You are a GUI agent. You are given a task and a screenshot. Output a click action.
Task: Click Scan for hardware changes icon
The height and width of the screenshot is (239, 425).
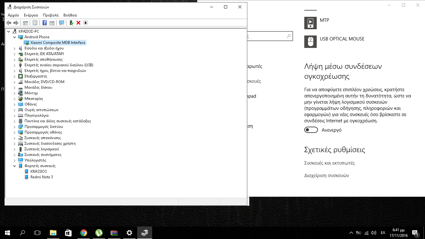[62, 23]
